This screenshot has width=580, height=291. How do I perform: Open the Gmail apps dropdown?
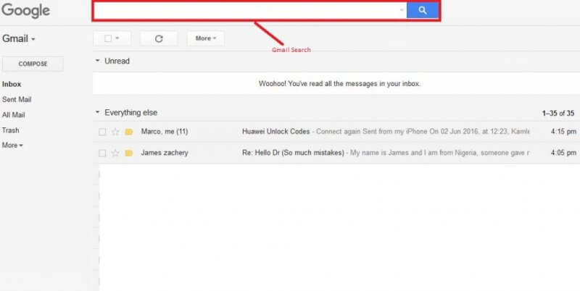tap(19, 38)
